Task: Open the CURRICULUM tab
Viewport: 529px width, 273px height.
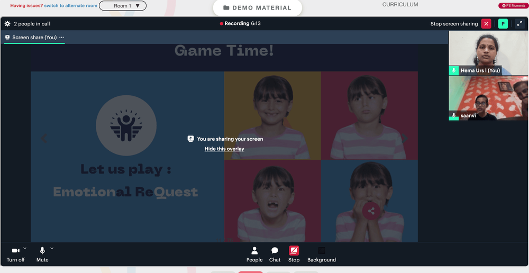Action: pyautogui.click(x=400, y=5)
